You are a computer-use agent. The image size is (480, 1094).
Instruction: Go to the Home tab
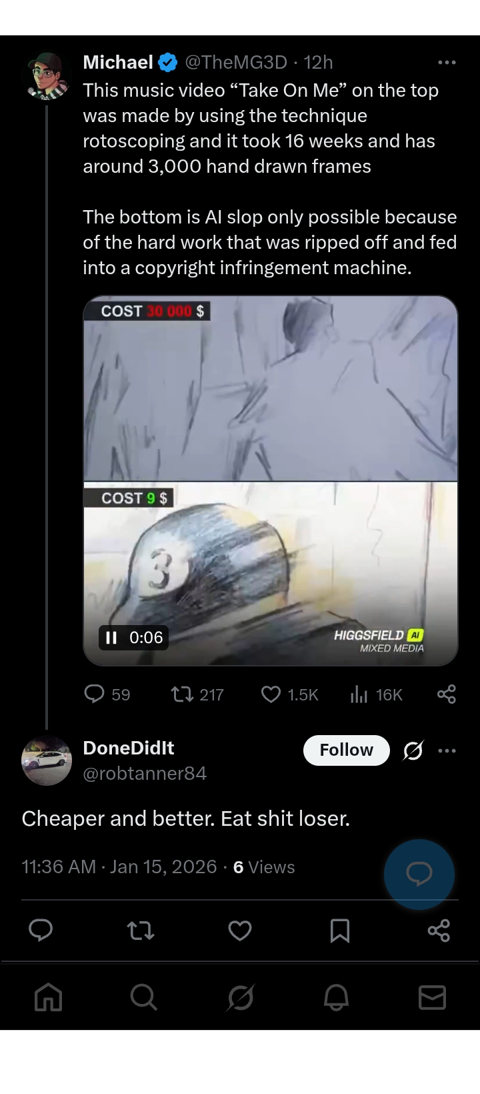(48, 998)
